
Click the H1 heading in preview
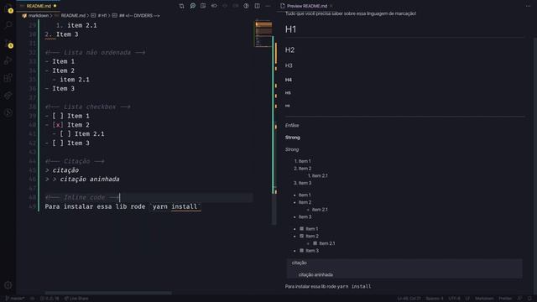point(290,29)
